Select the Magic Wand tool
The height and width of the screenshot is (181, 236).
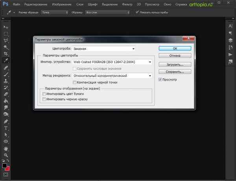pos(6,47)
